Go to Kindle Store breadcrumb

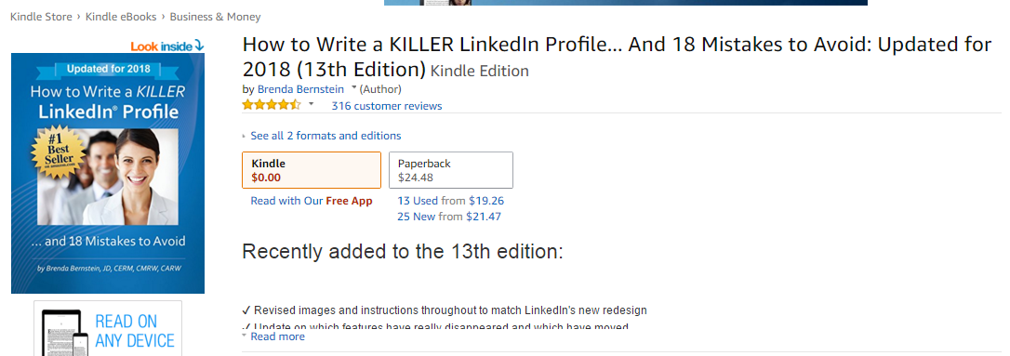pyautogui.click(x=41, y=17)
